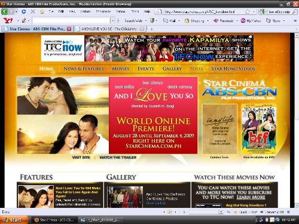The image size is (299, 224).
Task: Close the Star Cinema tab
Action: click(69, 29)
